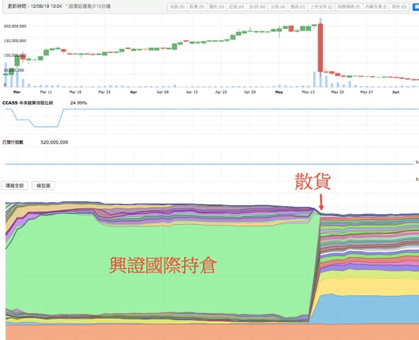Viewport: 419px width, 340px height.
Task: Switch to the 財務報表 (F) tab
Action: (x=349, y=7)
